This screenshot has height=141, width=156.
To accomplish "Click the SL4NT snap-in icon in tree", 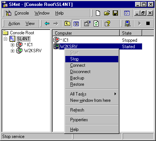I will tap(12, 39).
